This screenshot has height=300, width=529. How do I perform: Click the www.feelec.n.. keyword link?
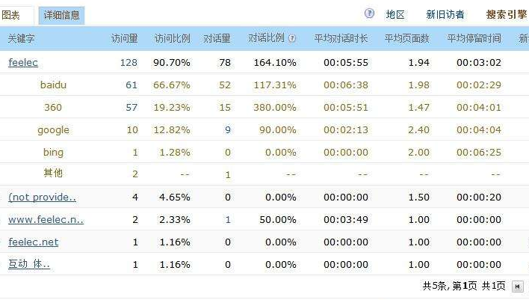[x=46, y=219]
